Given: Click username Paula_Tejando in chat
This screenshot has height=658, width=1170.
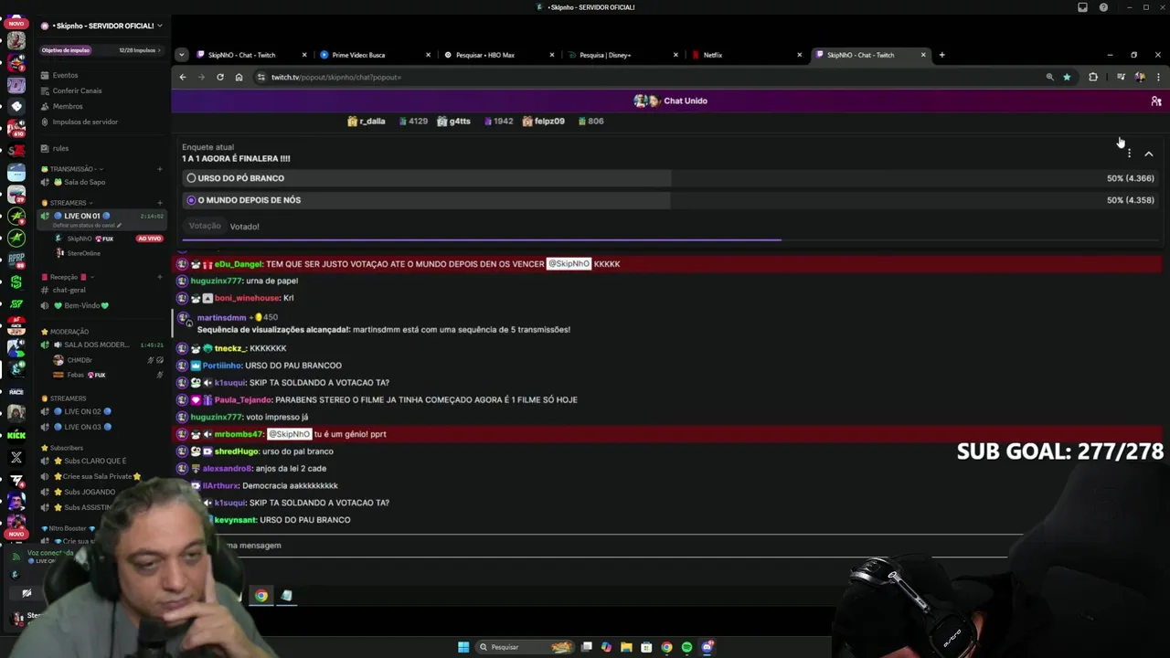Looking at the screenshot, I should tap(243, 399).
